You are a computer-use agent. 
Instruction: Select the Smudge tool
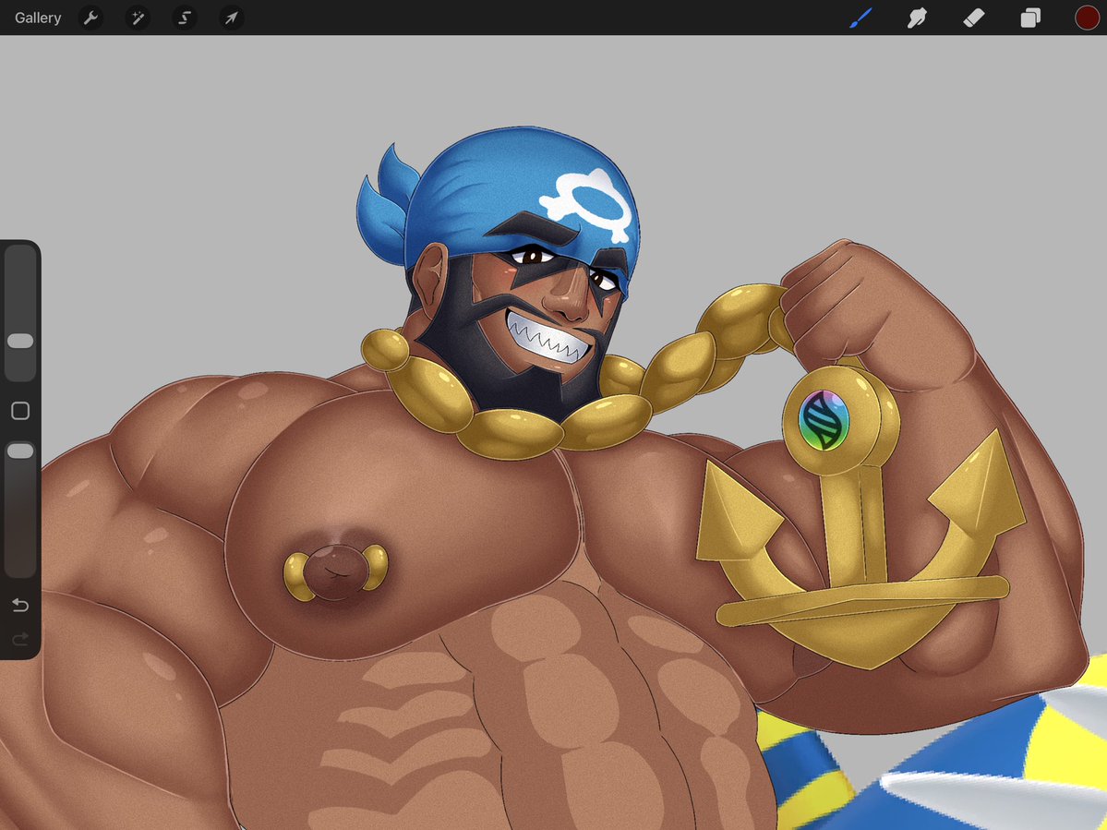917,18
